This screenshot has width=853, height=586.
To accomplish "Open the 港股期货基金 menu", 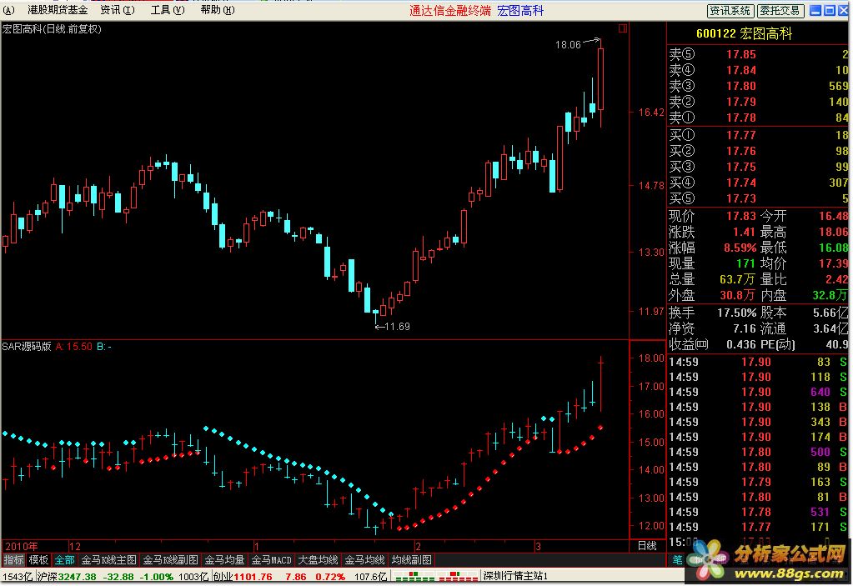I will coord(58,10).
